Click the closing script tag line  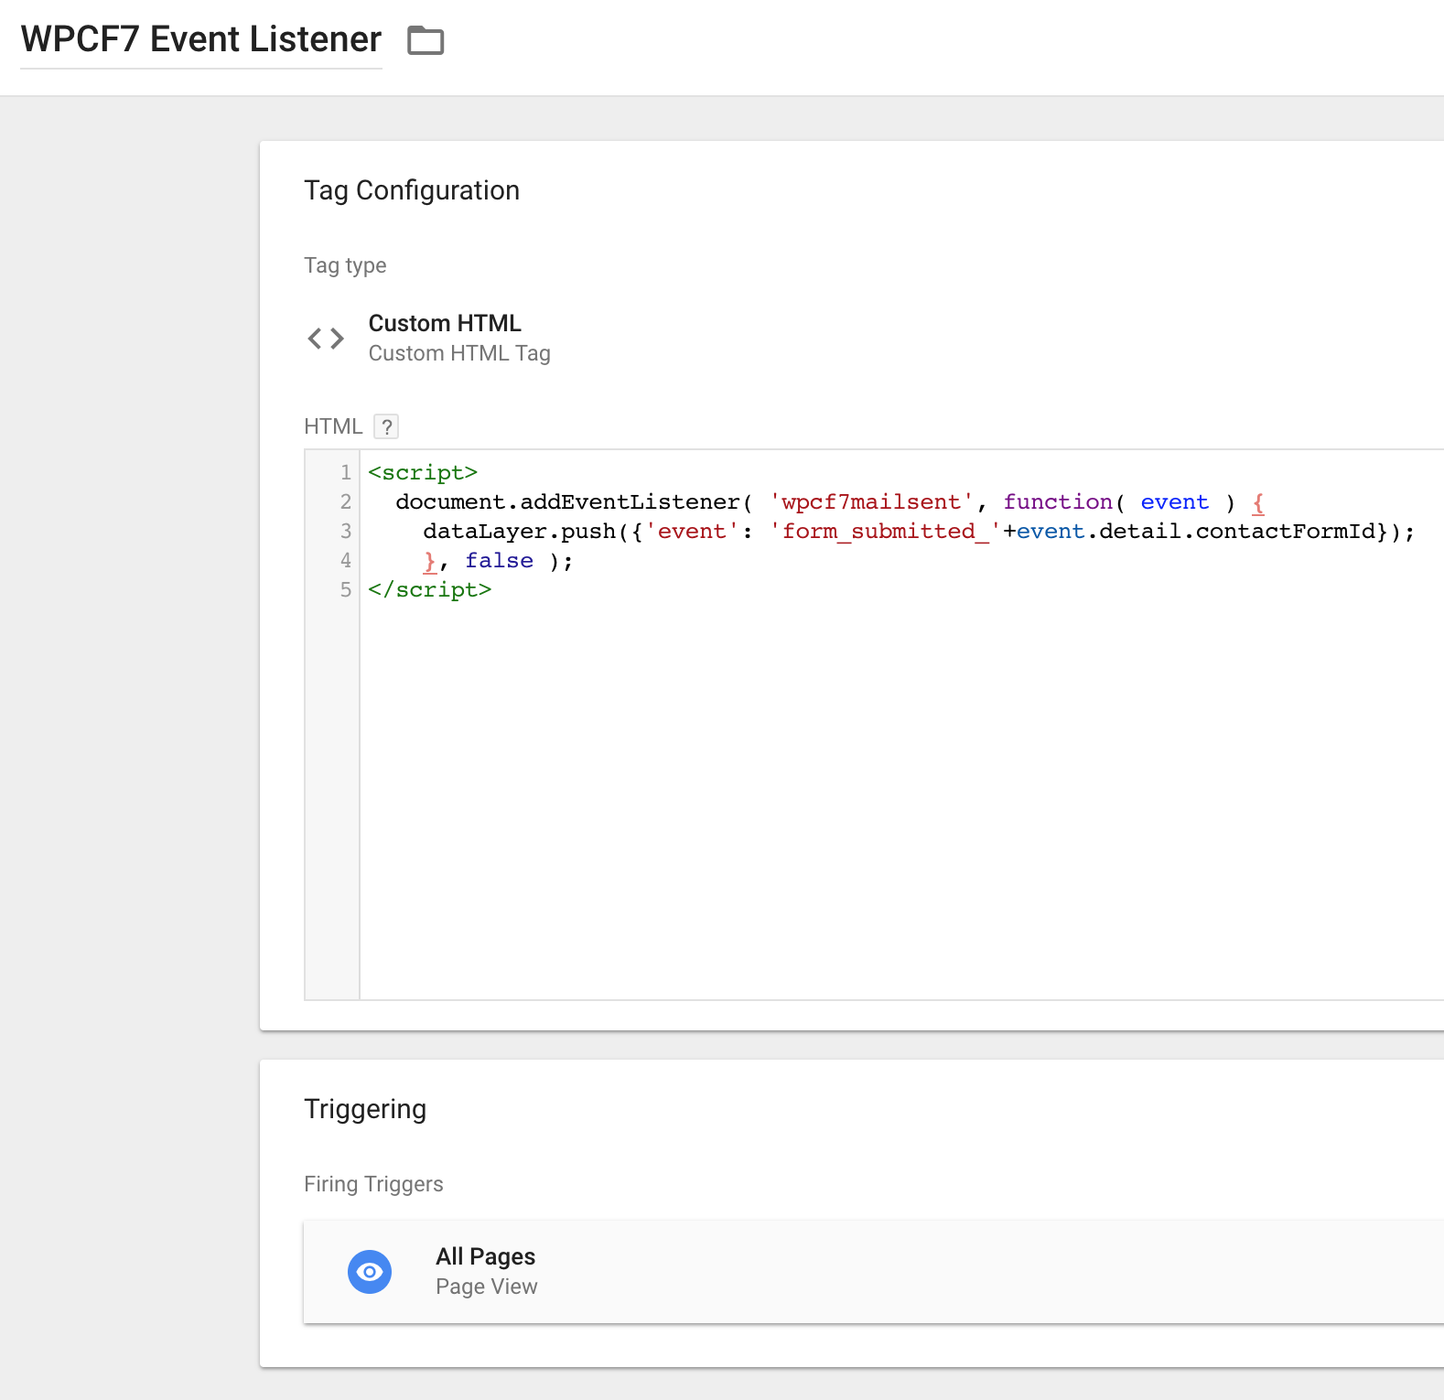pos(430,590)
